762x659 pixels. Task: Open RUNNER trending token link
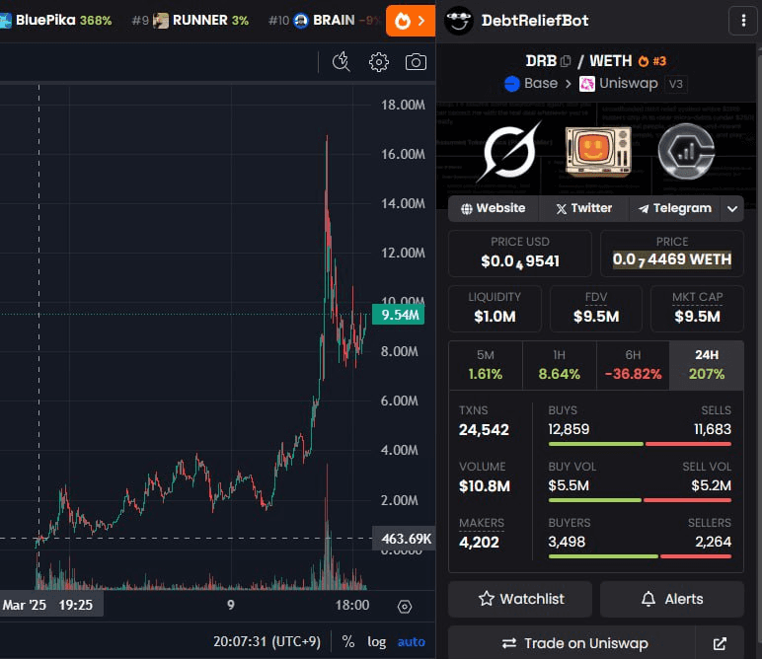200,20
